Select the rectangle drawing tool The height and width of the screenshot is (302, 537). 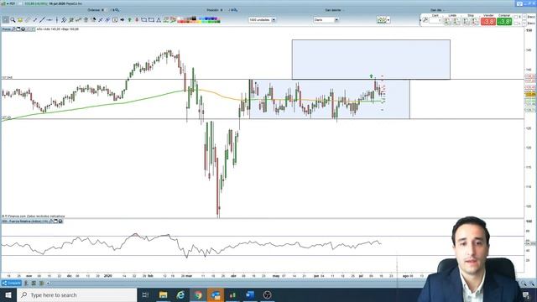151,20
